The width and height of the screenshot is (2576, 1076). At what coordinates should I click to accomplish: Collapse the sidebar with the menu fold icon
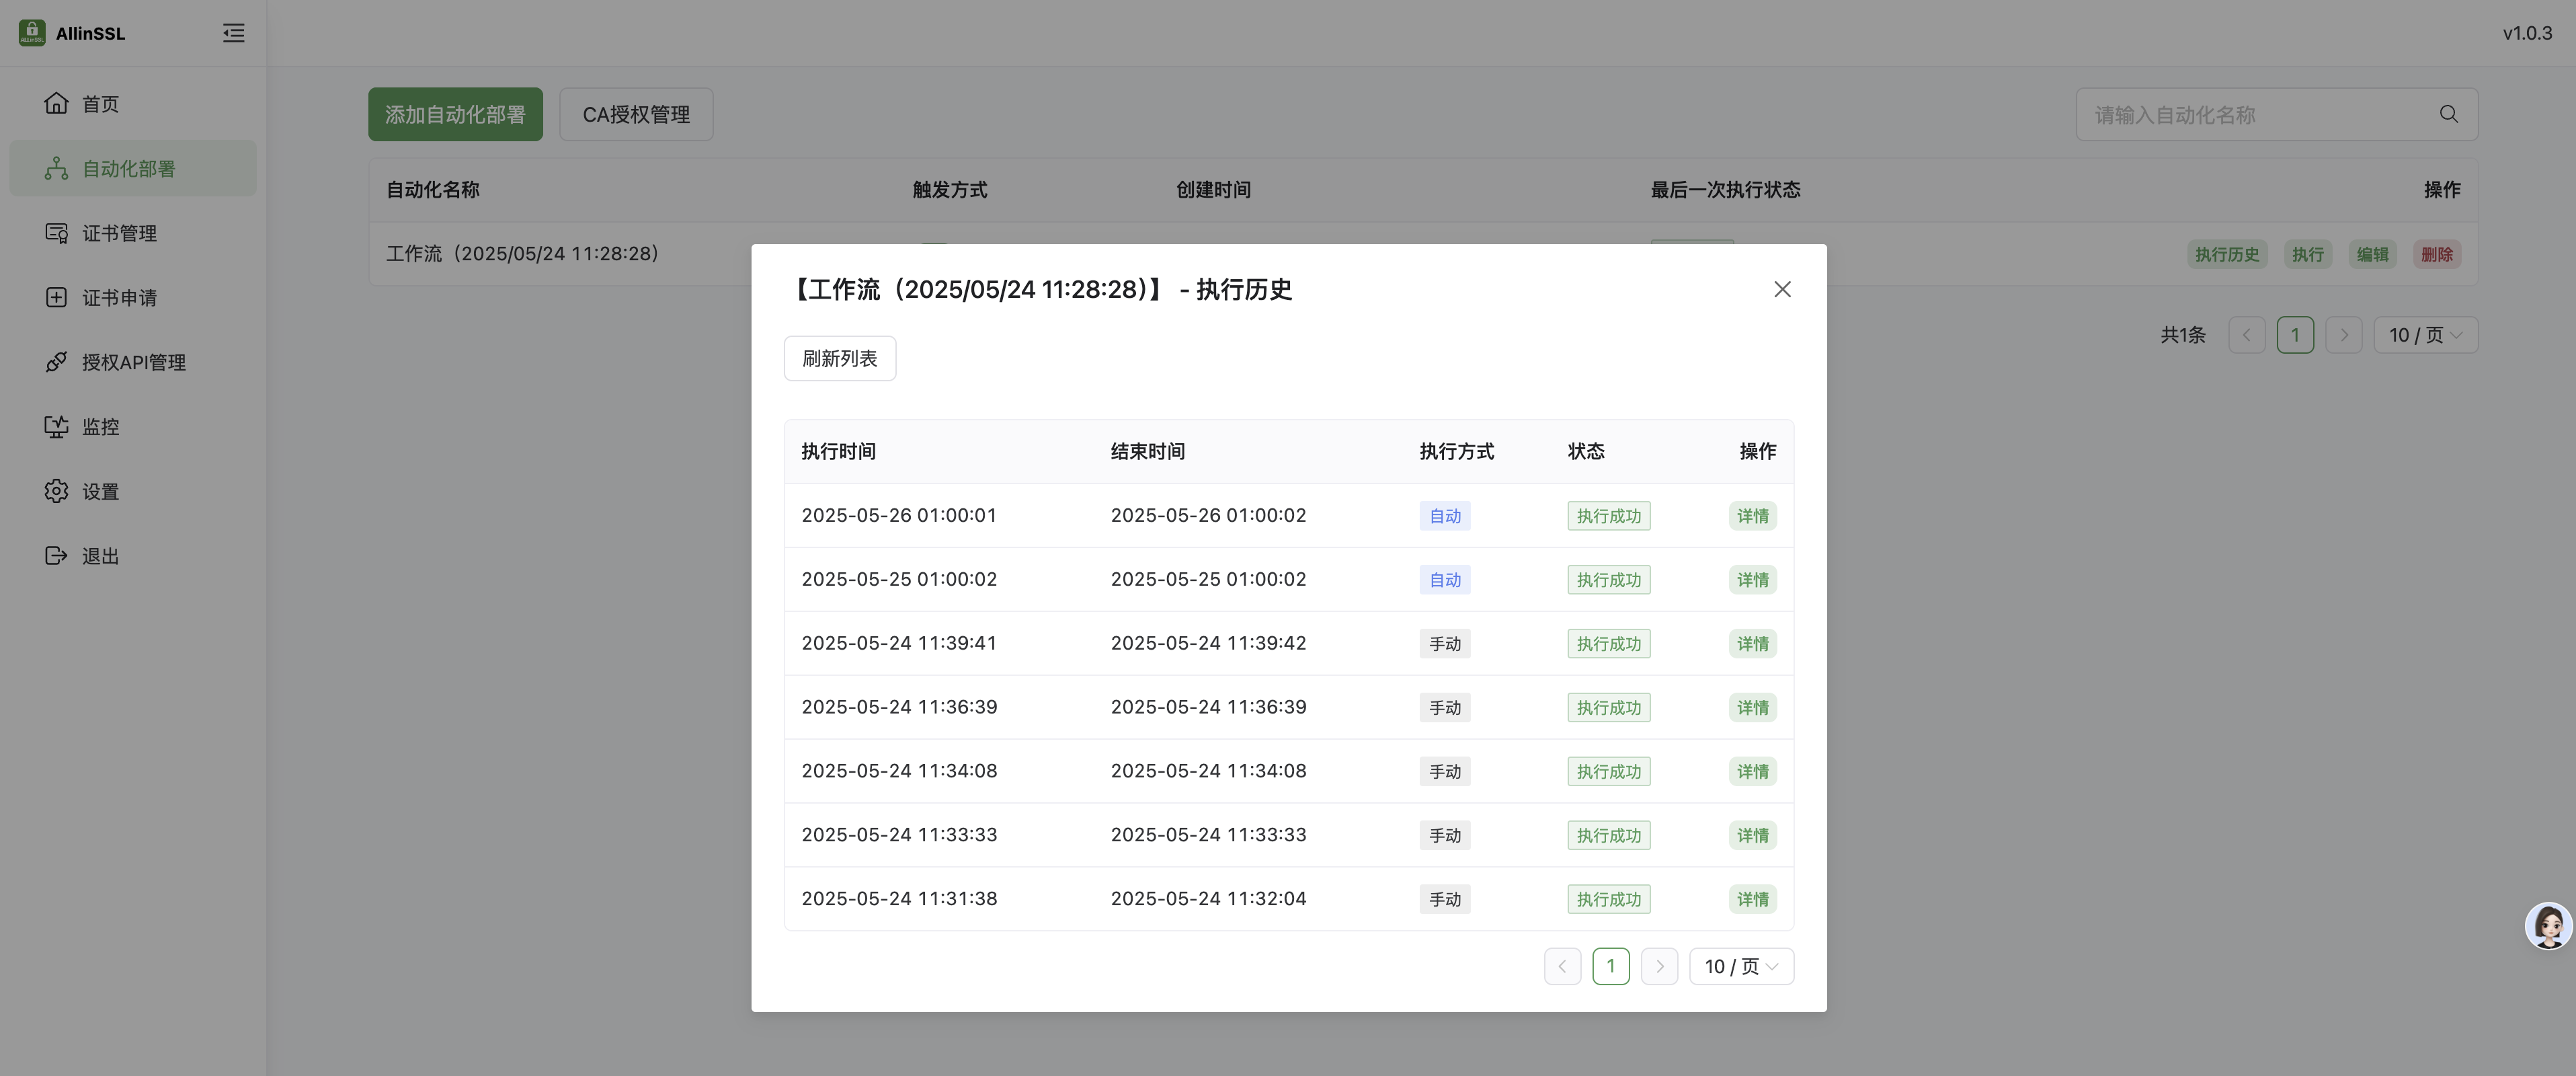click(233, 33)
